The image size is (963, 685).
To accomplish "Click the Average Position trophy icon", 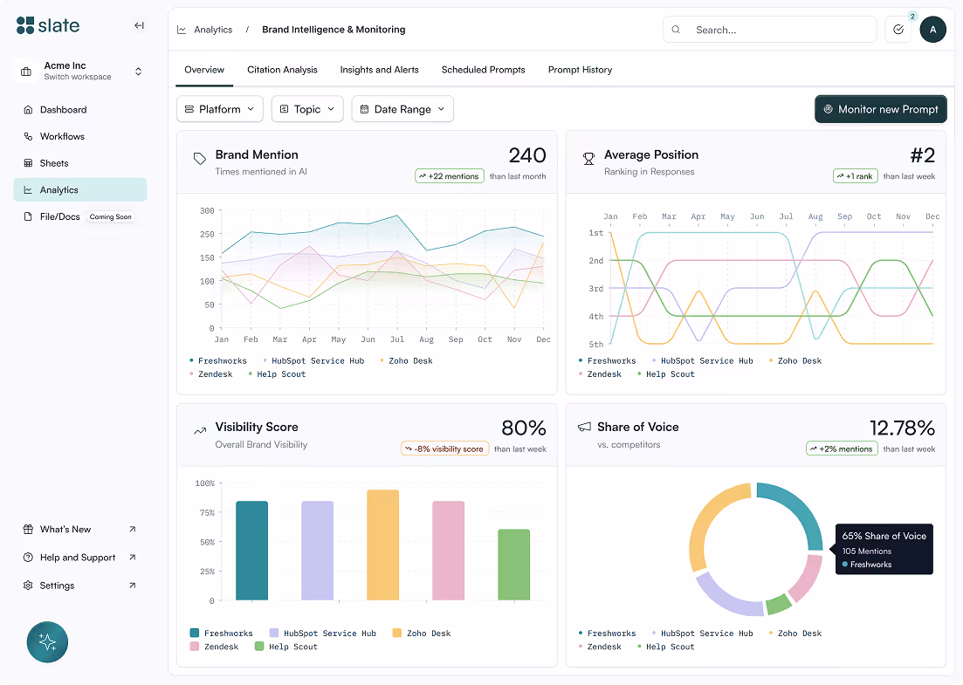I will (x=588, y=159).
